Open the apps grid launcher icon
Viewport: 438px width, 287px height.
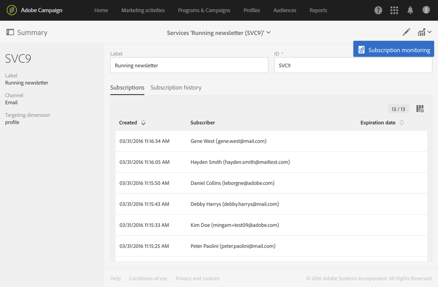394,11
